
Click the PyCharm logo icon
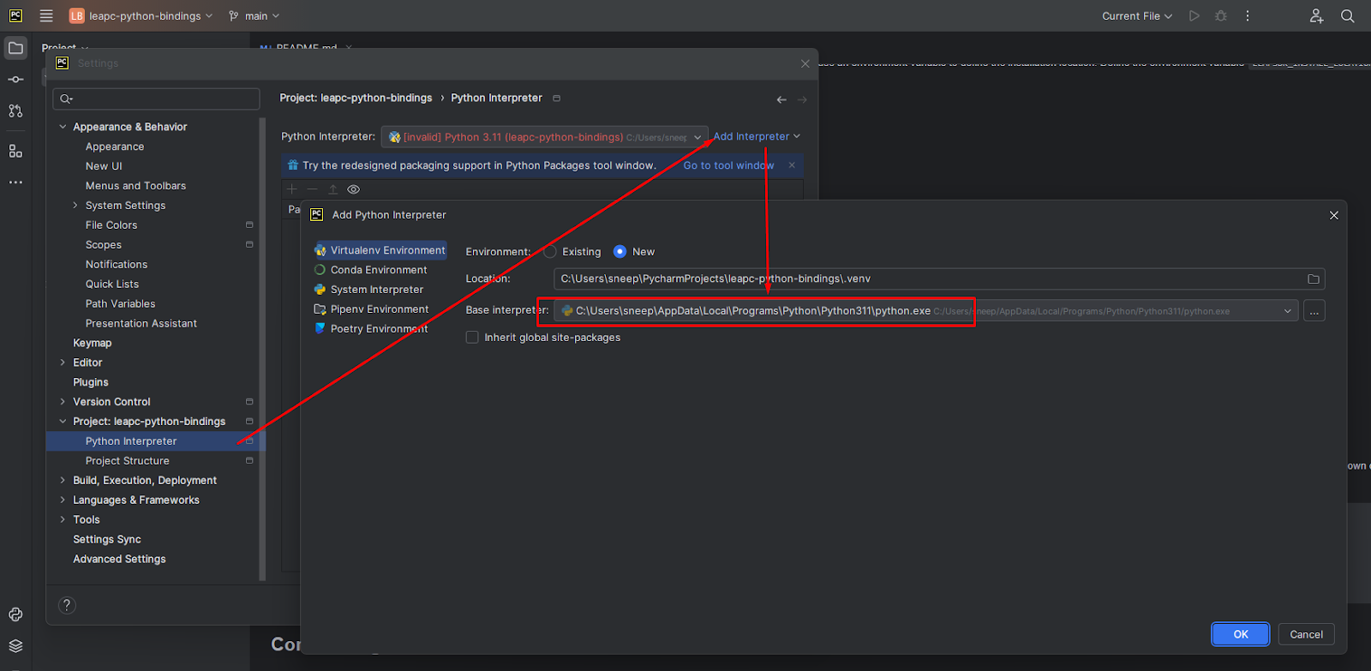15,15
